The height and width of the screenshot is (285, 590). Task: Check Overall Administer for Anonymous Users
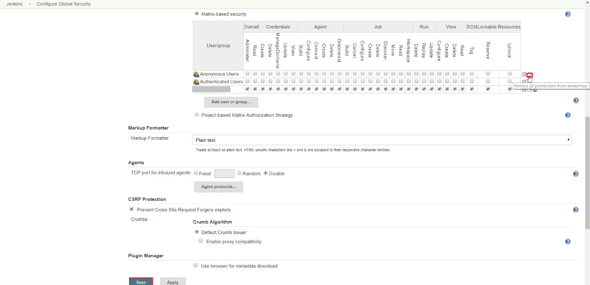pyautogui.click(x=247, y=74)
